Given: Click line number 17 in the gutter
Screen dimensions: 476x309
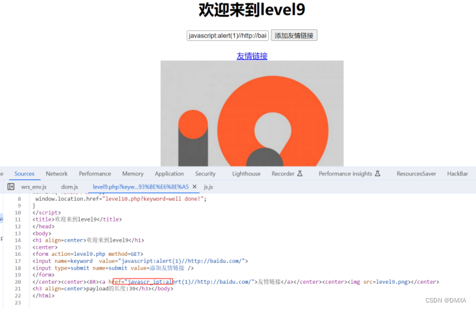Looking at the screenshot, I should (x=18, y=261).
